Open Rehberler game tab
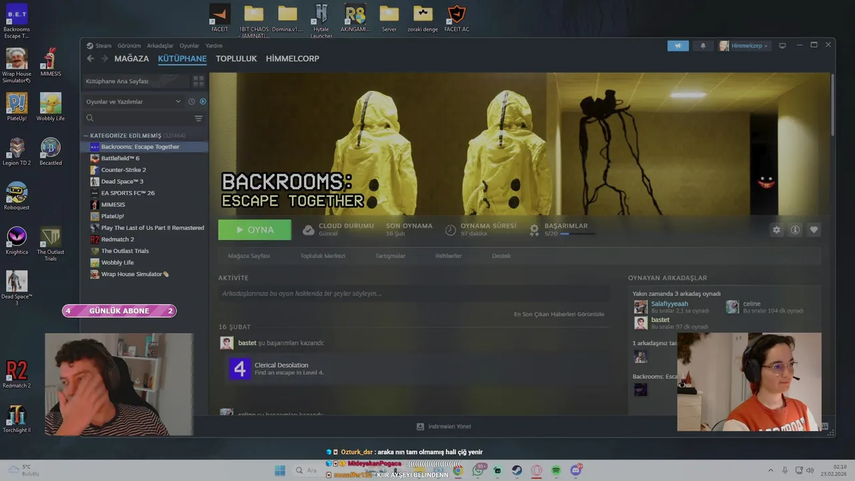Image resolution: width=855 pixels, height=481 pixels. coord(448,256)
